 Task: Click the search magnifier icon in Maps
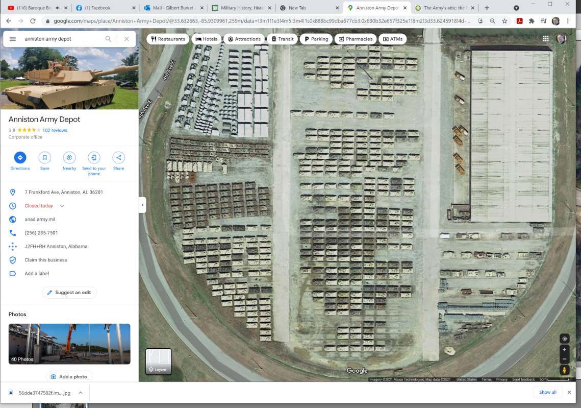click(108, 39)
